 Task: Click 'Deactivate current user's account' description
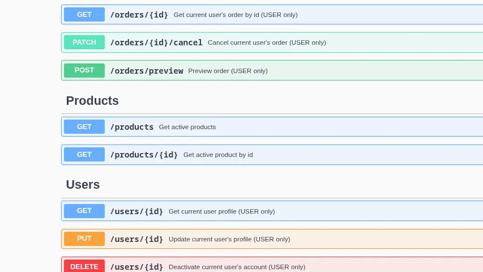click(x=237, y=267)
